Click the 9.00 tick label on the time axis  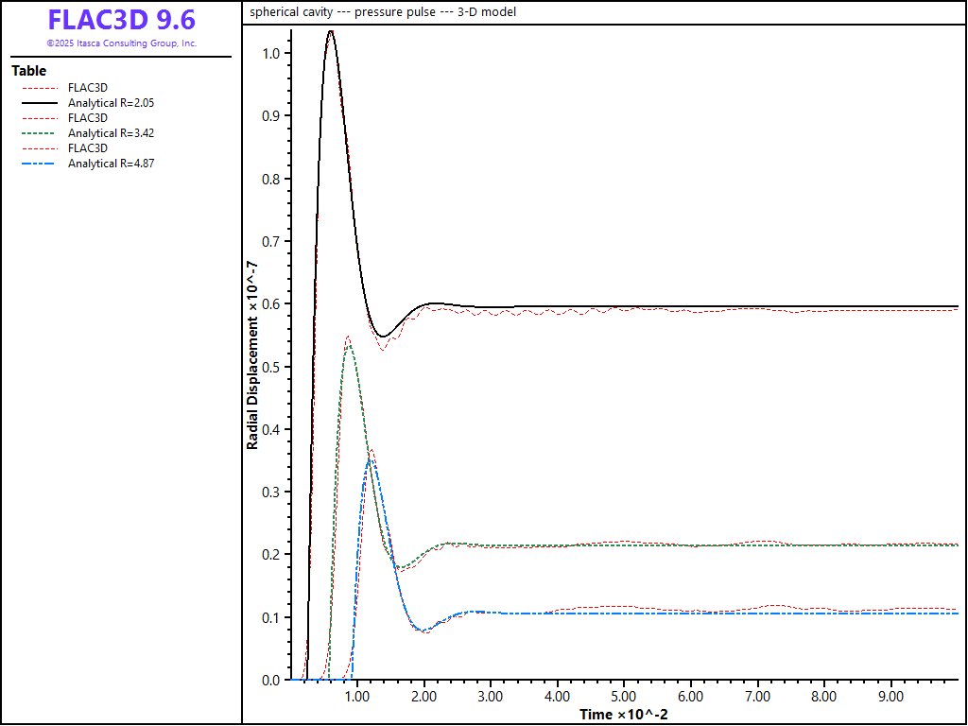(x=891, y=697)
